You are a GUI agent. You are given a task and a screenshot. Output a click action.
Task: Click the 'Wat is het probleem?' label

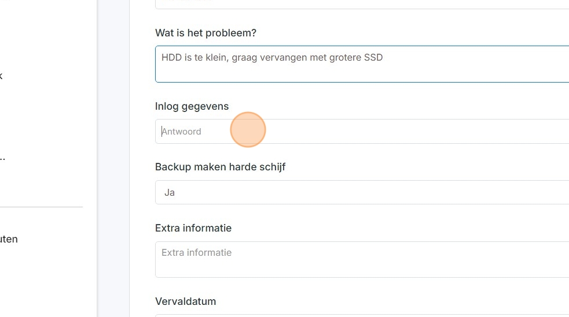tap(205, 33)
